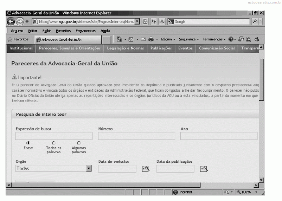
Task: Click the second-to-last command bar icon
Action: (x=249, y=39)
